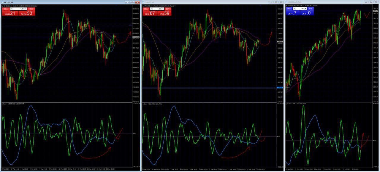The image size is (380, 172).
Task: Click current price label on ETHUSD price scale
Action: (x=279, y=41)
